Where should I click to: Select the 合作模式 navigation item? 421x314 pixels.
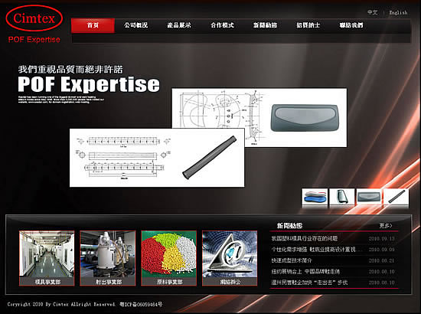pyautogui.click(x=222, y=25)
